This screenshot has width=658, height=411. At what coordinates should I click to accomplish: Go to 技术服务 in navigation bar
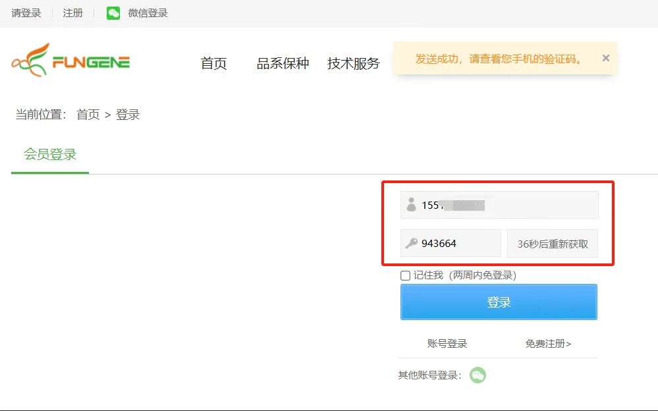click(354, 64)
